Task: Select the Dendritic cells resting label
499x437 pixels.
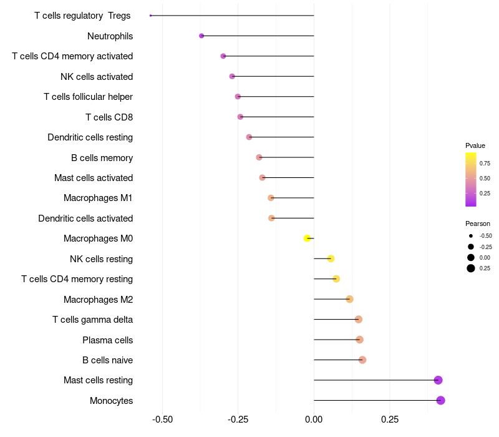Action: point(90,137)
